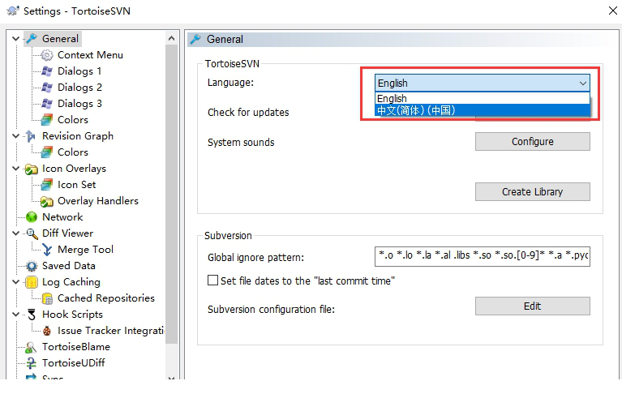Click the Issue Tracker Integration bug icon
The height and width of the screenshot is (394, 622).
coord(47,331)
